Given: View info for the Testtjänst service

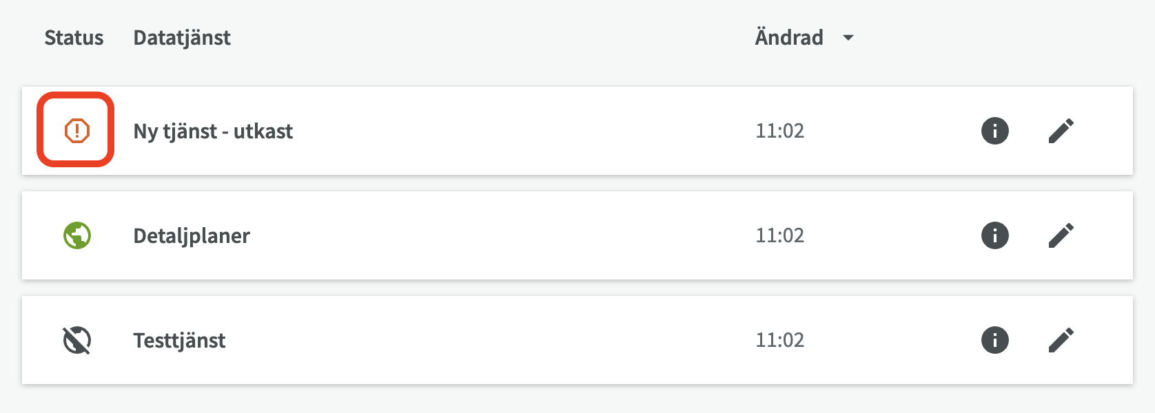Looking at the screenshot, I should coord(994,340).
